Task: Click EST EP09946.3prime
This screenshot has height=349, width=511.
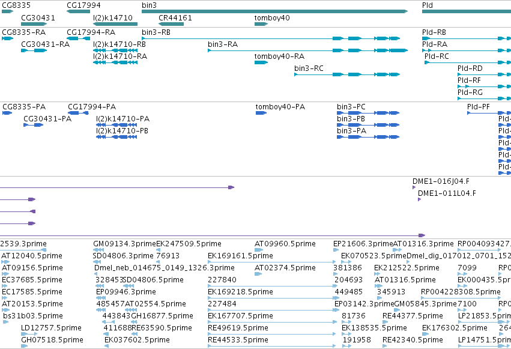Action: [126, 292]
